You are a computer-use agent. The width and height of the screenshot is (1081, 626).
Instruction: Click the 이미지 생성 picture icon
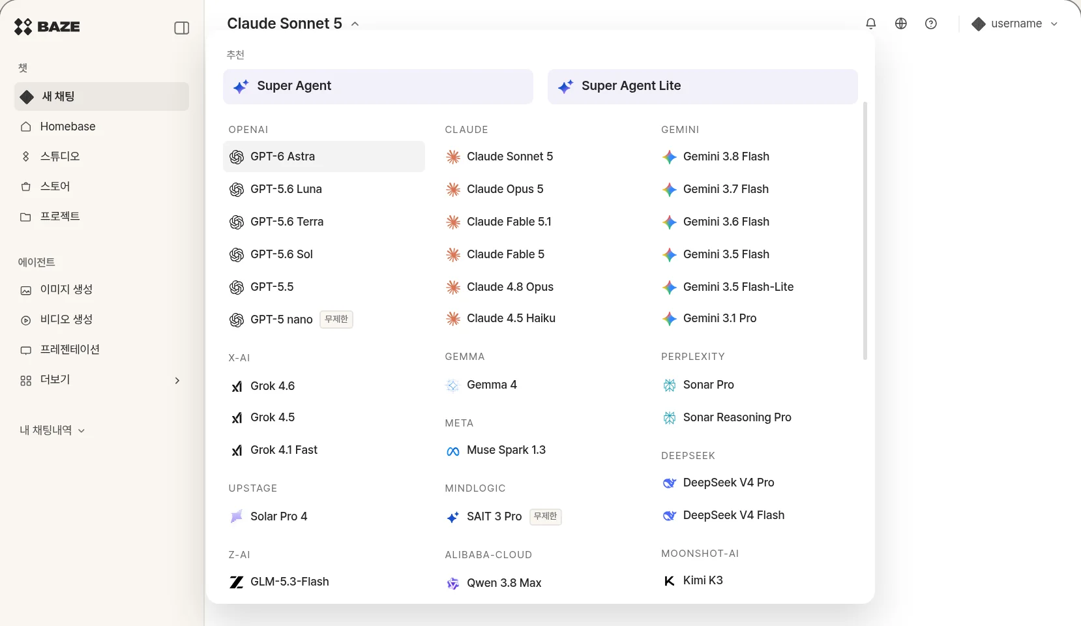point(26,290)
